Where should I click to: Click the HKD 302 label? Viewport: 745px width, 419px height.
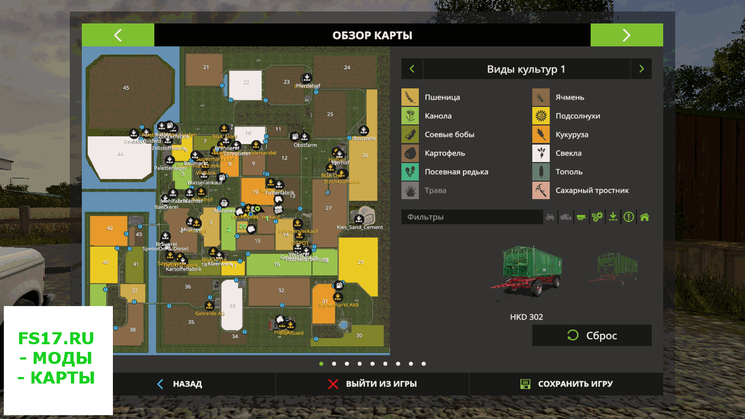(526, 317)
